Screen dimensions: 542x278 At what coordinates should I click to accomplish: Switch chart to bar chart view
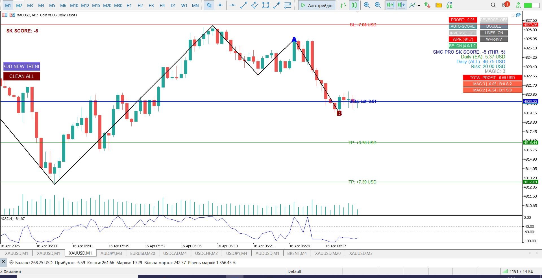pyautogui.click(x=343, y=5)
